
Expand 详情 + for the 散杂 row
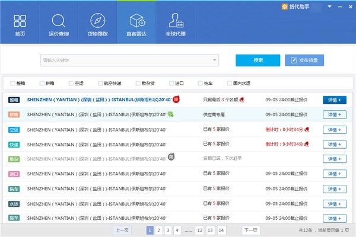(x=335, y=159)
